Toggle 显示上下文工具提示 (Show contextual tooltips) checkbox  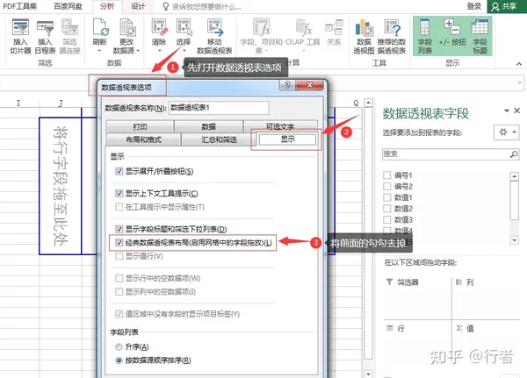pos(119,193)
